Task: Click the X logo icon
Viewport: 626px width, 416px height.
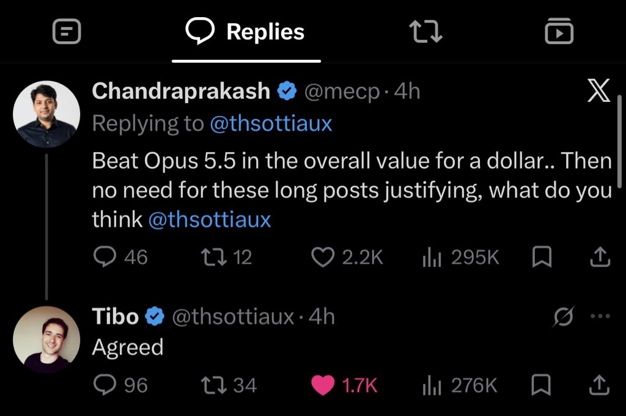Action: click(x=598, y=90)
